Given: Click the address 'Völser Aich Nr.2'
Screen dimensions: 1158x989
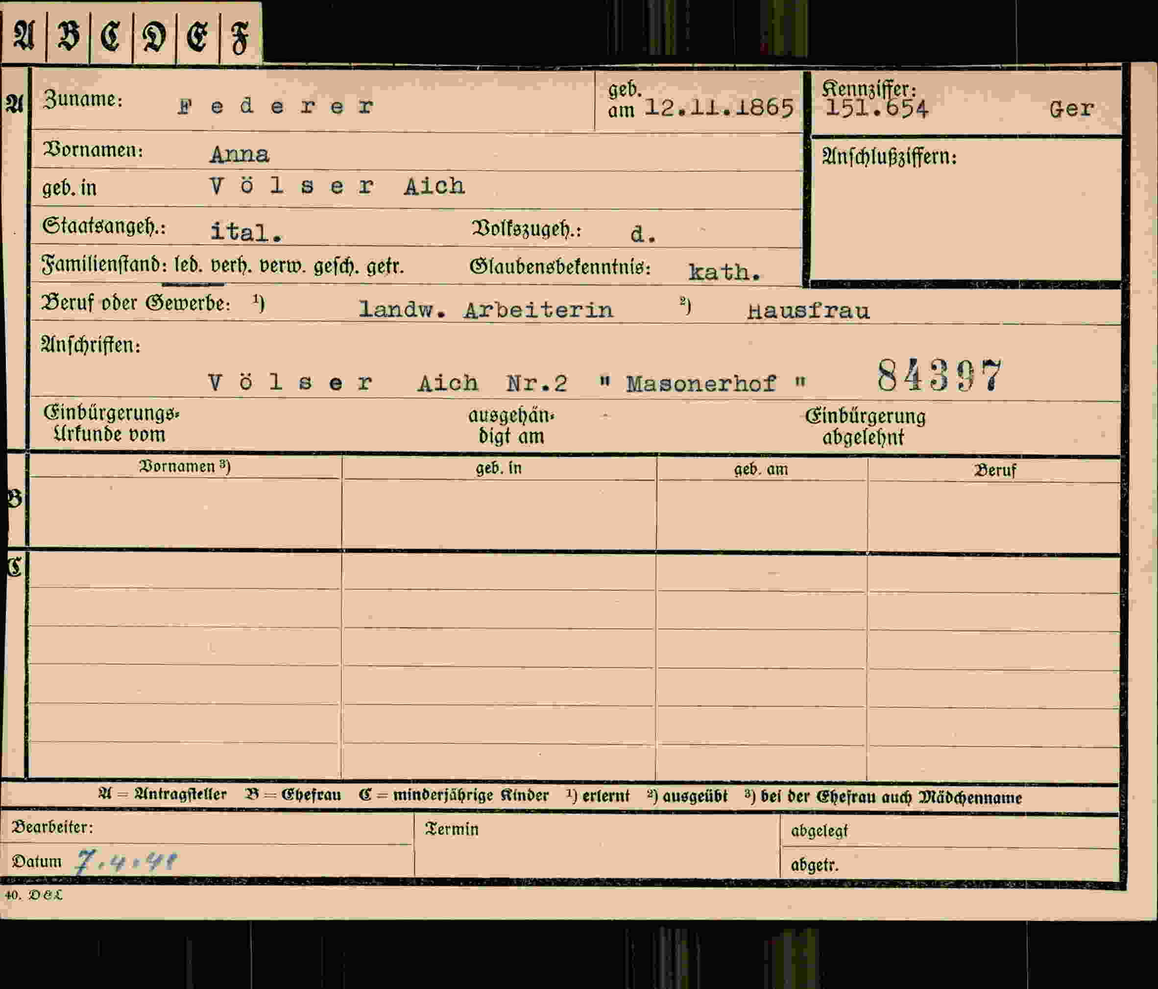Looking at the screenshot, I should point(387,384).
